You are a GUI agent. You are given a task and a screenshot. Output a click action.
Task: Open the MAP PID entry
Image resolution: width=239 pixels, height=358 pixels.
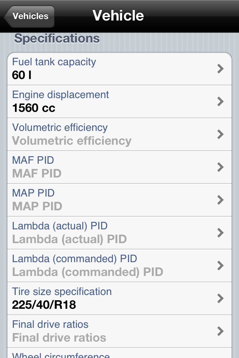click(x=37, y=206)
